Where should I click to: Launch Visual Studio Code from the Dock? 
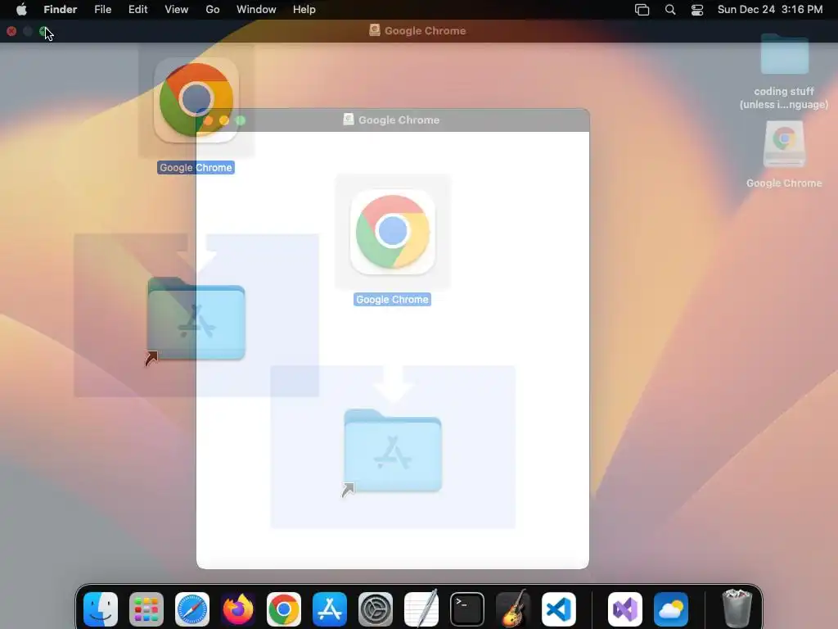558,609
